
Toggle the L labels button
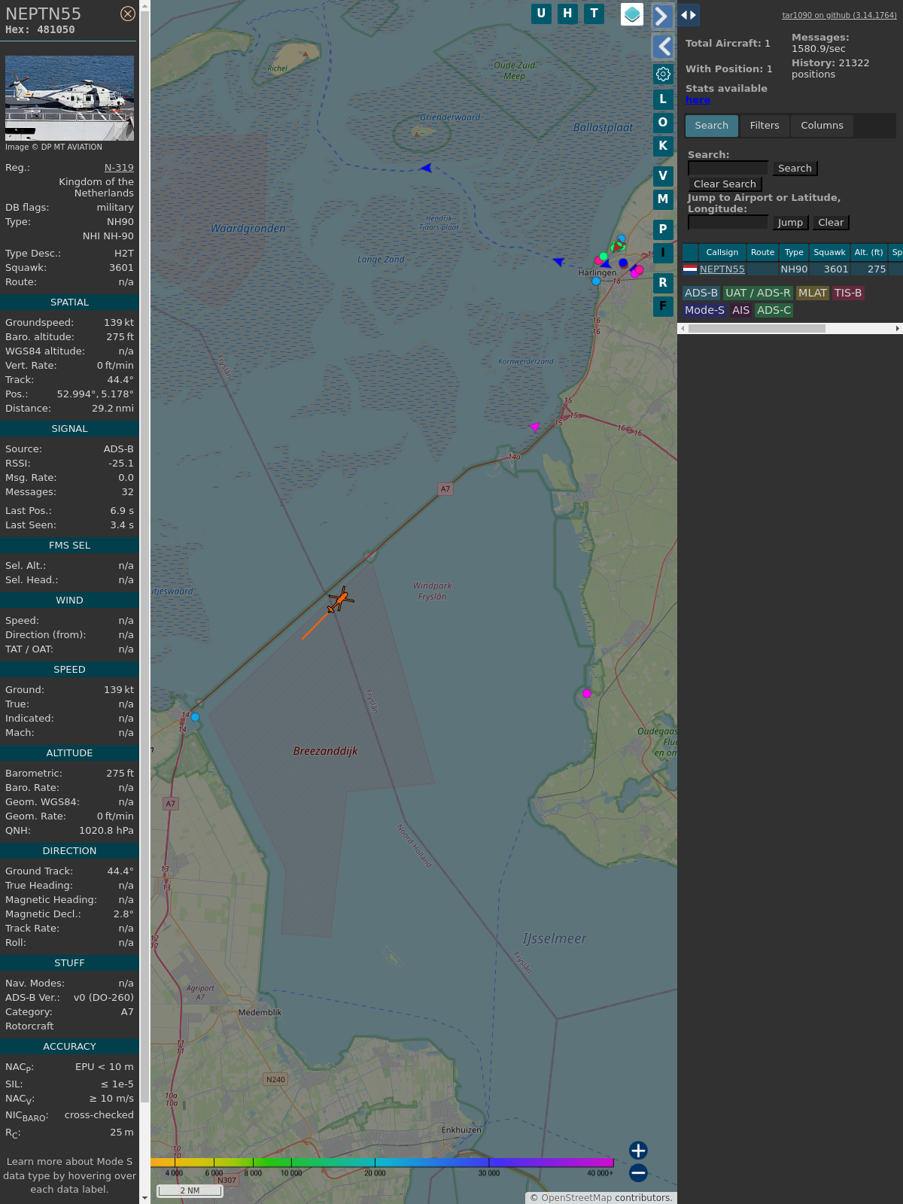663,99
